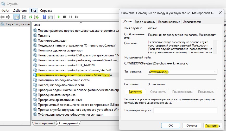Click the Службы title bar gear icon
226x131 pixels.
tap(3, 4)
